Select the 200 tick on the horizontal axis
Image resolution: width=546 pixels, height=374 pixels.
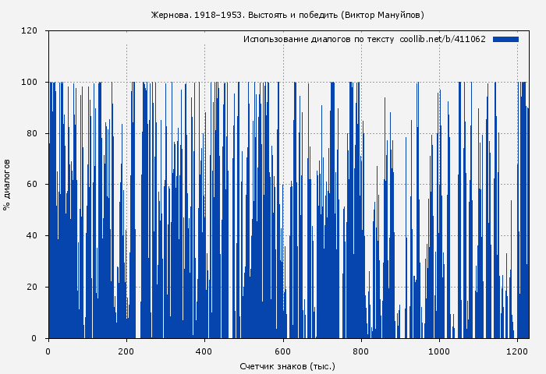[126, 351]
